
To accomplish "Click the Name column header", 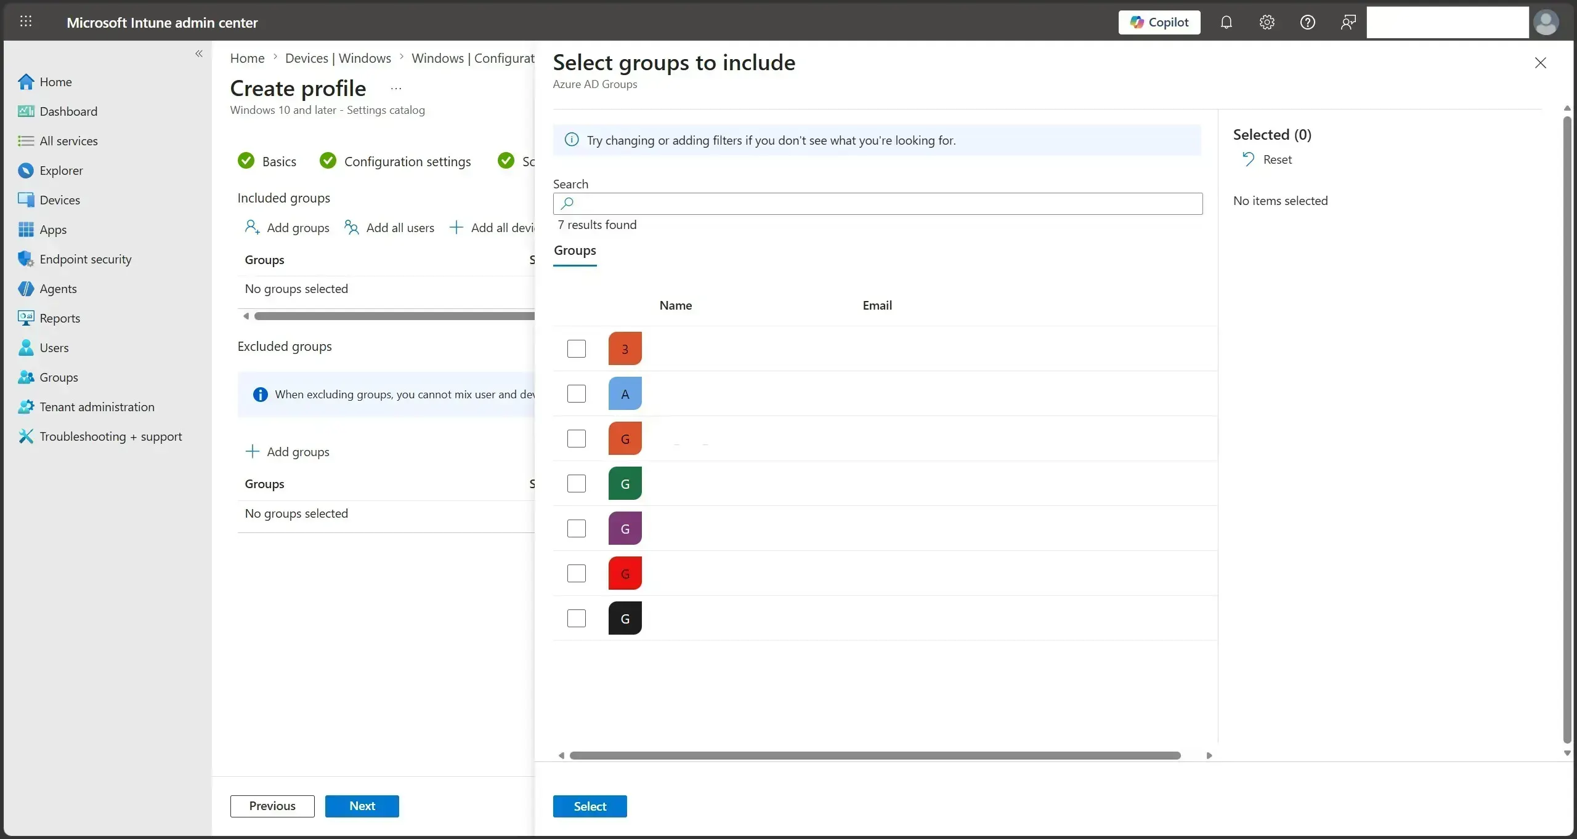I will coord(676,305).
